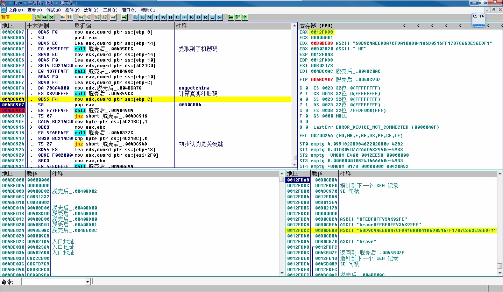Open debugging options with the green list icon

coord(231,17)
